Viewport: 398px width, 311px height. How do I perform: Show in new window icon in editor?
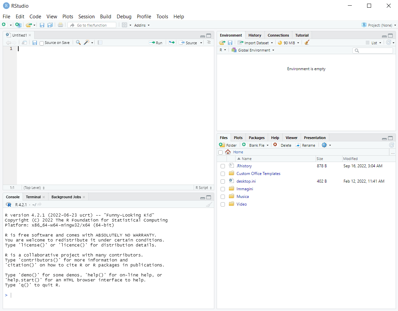[24, 43]
